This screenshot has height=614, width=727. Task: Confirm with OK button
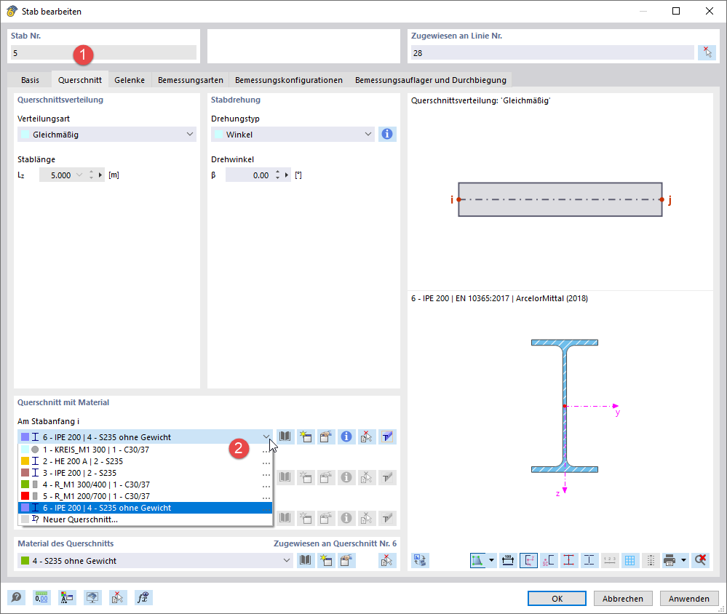pyautogui.click(x=557, y=598)
